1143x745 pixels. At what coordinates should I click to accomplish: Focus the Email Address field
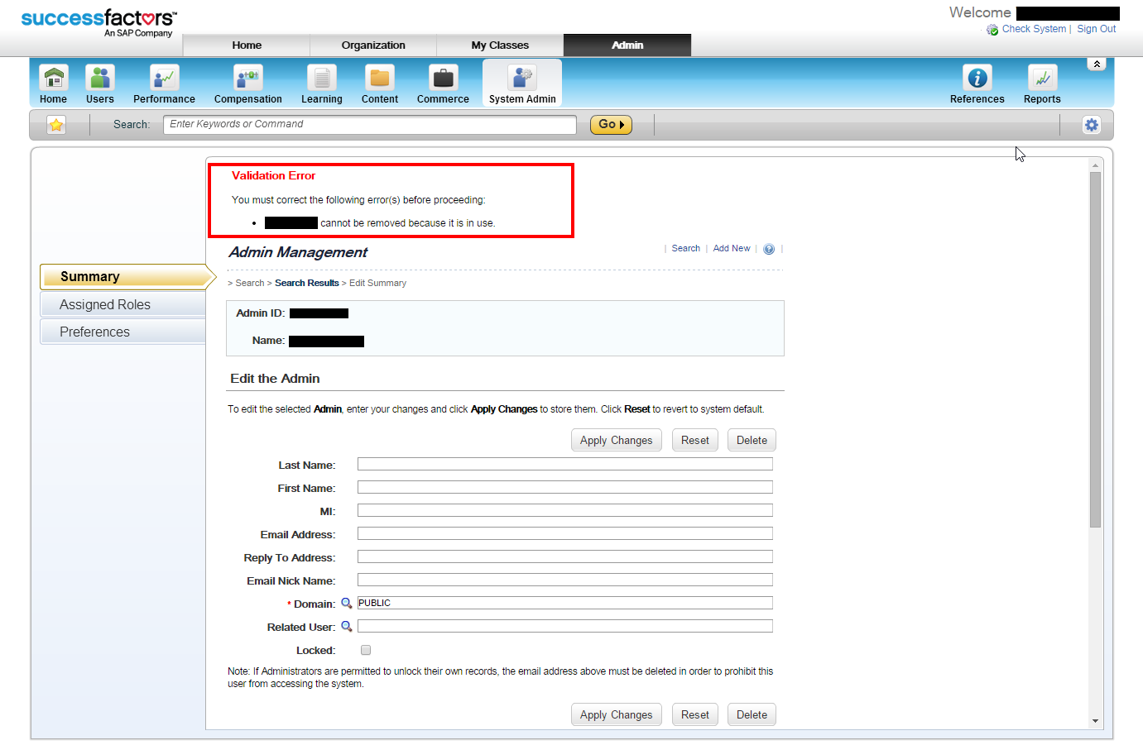point(565,533)
